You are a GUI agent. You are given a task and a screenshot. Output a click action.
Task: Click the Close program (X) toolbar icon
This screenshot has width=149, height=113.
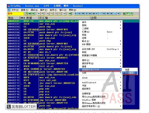click(x=33, y=14)
